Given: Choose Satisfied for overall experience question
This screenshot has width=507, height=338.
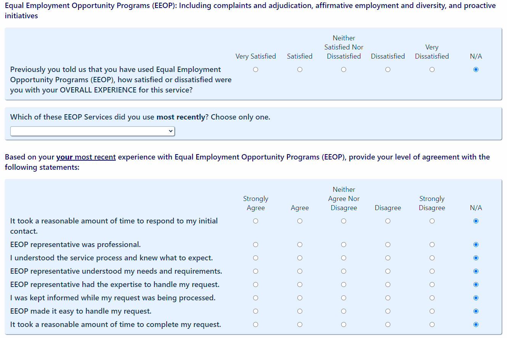Looking at the screenshot, I should pos(300,70).
